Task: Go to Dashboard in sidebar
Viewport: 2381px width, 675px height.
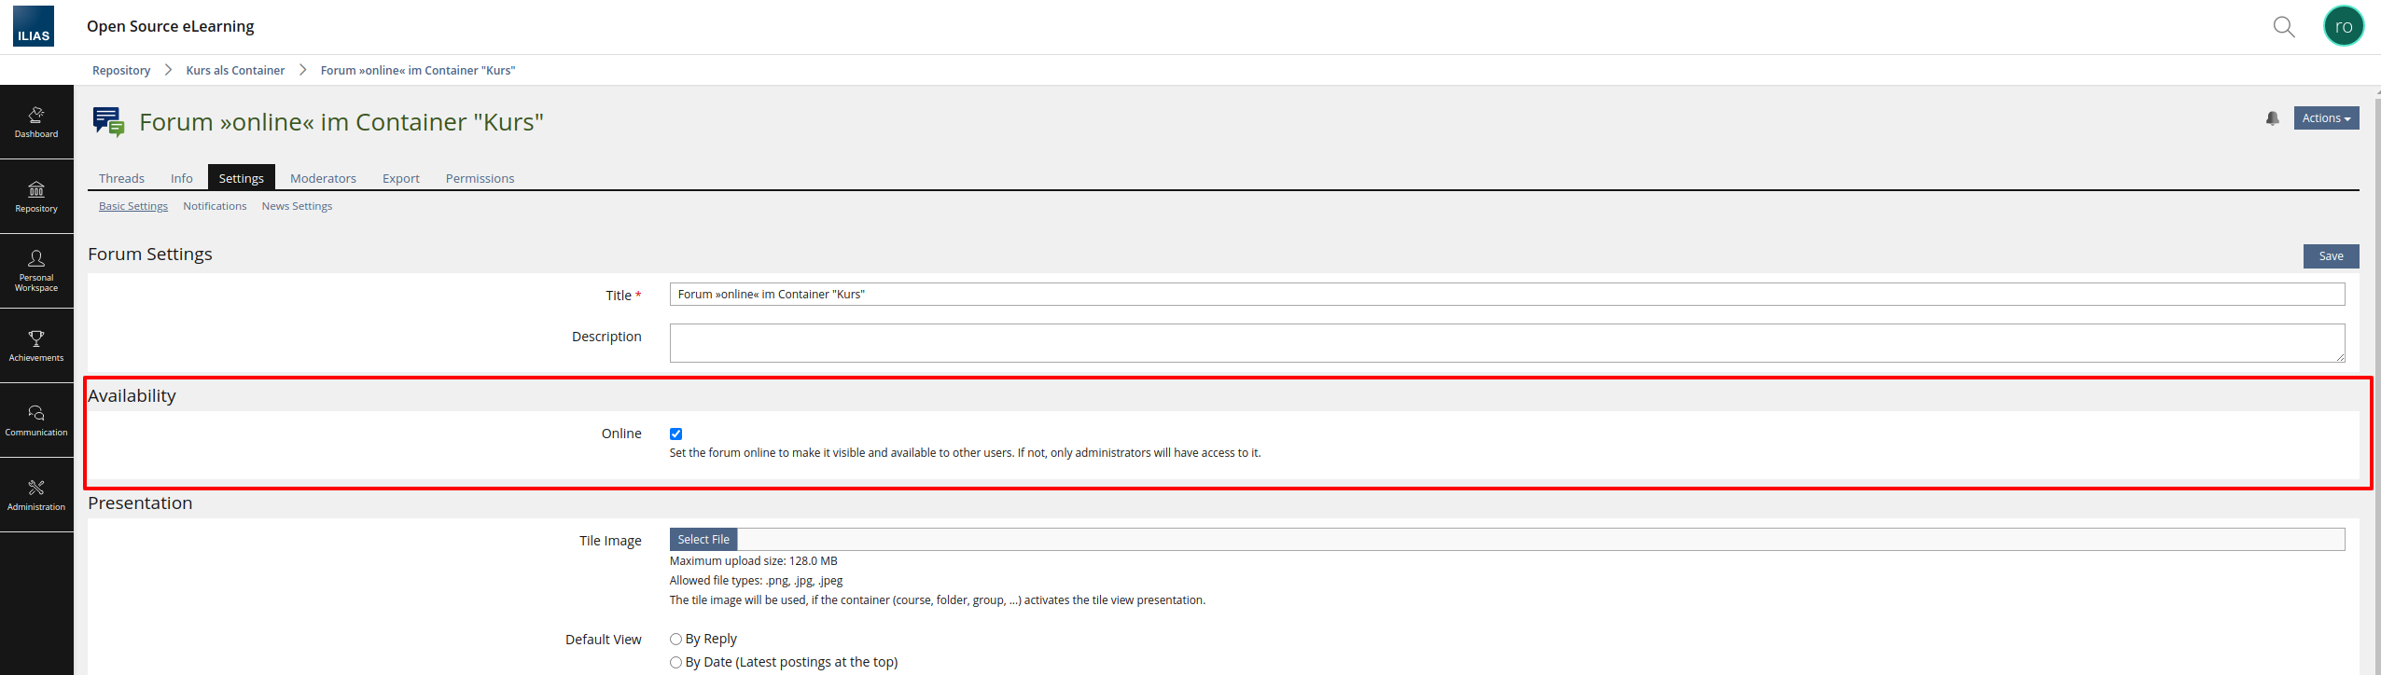Action: (x=36, y=122)
